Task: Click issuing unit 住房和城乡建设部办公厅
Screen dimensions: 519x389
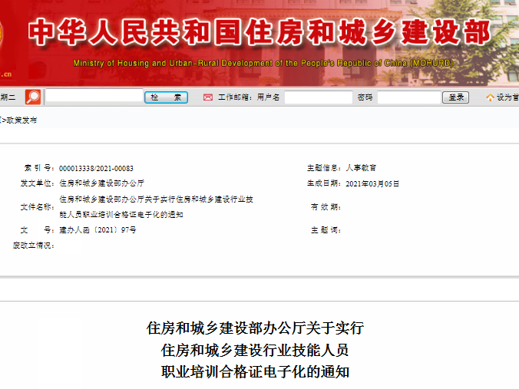Action: (101, 183)
